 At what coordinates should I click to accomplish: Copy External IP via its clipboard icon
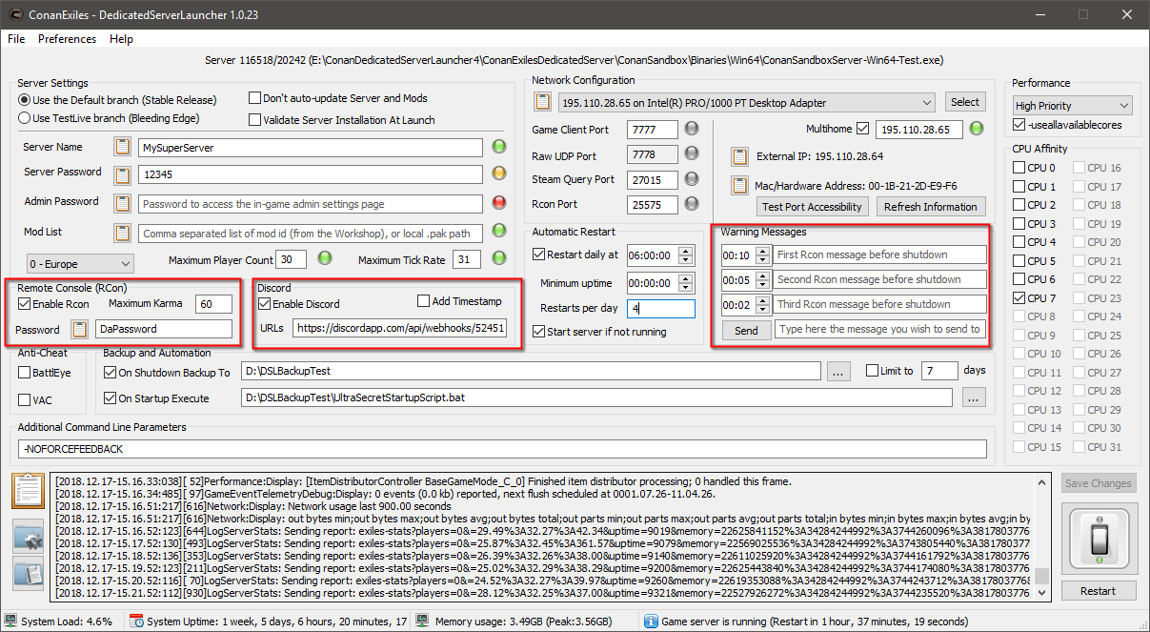point(739,156)
